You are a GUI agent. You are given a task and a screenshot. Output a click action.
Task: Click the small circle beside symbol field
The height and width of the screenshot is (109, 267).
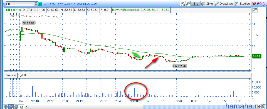coord(4,4)
